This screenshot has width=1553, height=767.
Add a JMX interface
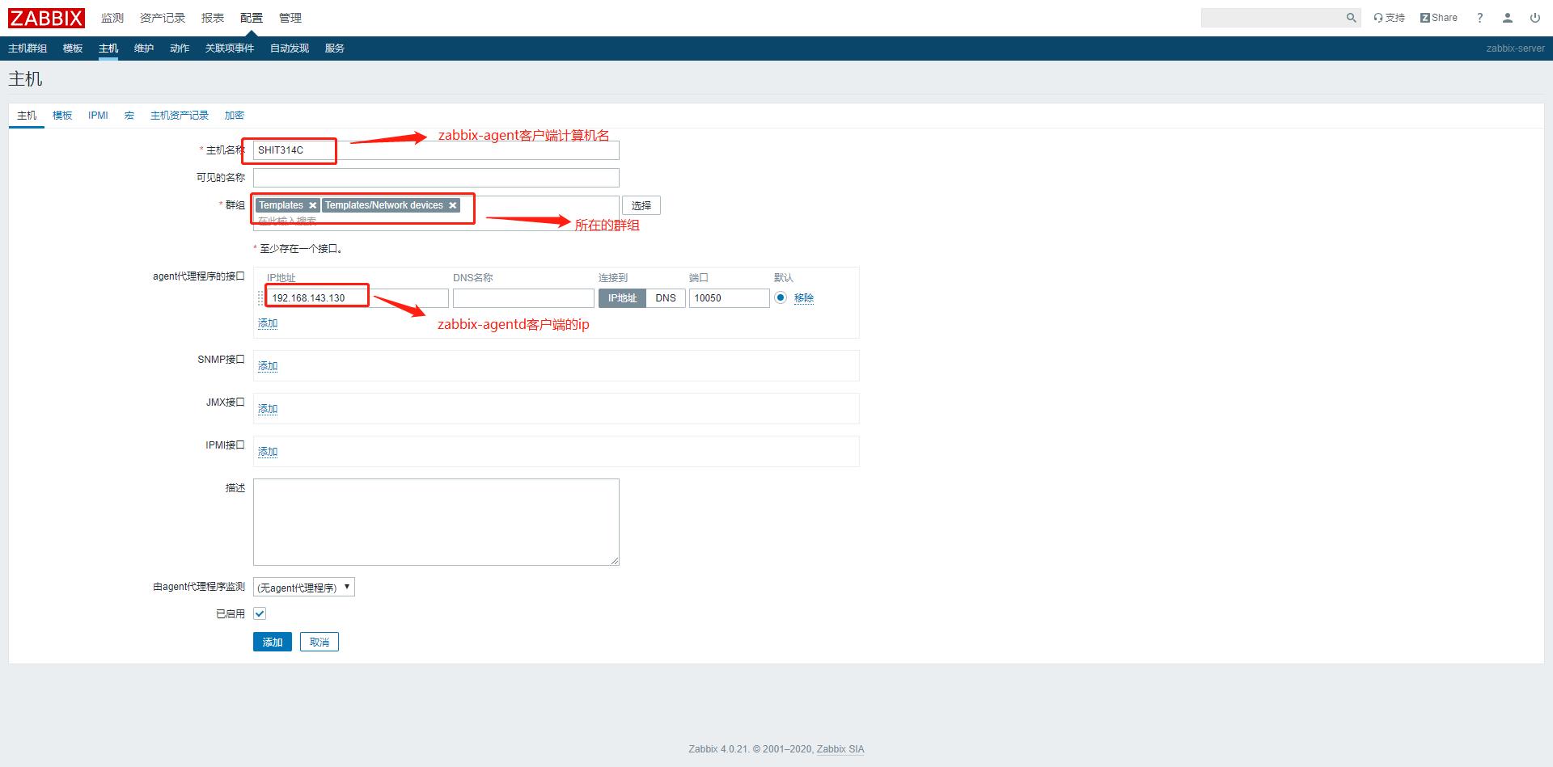[268, 409]
